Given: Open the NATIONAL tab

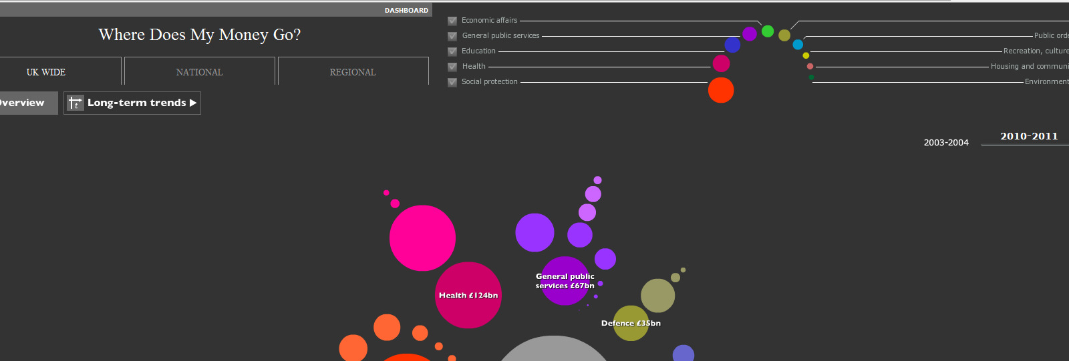Looking at the screenshot, I should [199, 71].
